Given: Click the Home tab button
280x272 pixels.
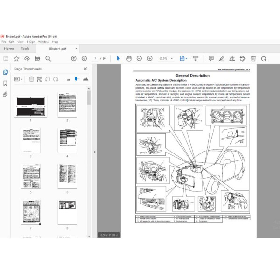Looking at the screenshot, I should click(8, 49).
